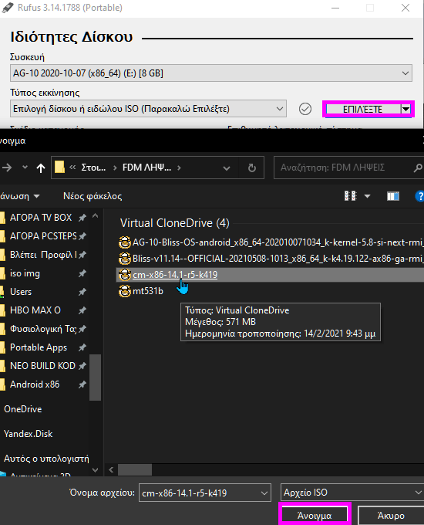Open the view options dropdown arrow
Image resolution: width=424 pixels, height=525 pixels.
(x=367, y=196)
